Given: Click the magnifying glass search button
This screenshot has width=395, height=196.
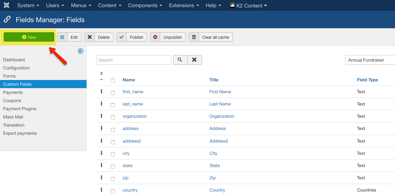Looking at the screenshot, I should point(180,60).
